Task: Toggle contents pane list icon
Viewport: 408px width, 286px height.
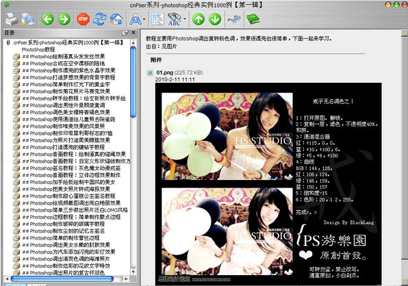Action: pyautogui.click(x=157, y=19)
